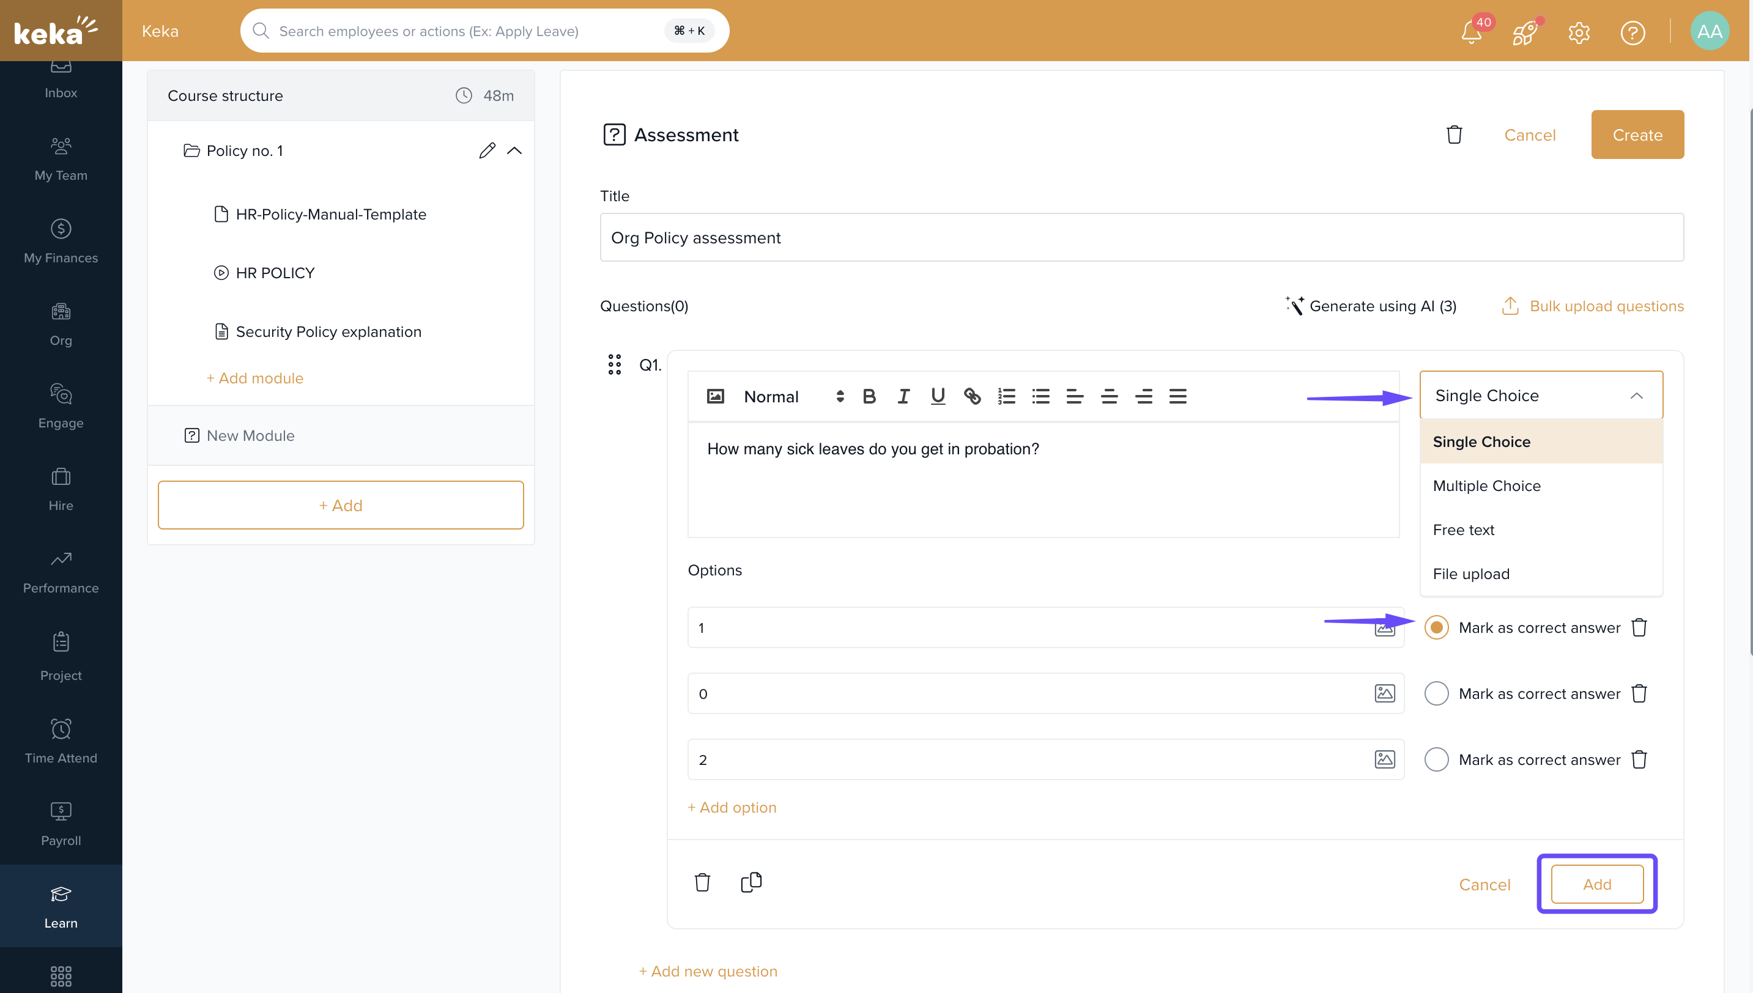Open the notifications bell
This screenshot has height=993, width=1753.
pos(1471,32)
